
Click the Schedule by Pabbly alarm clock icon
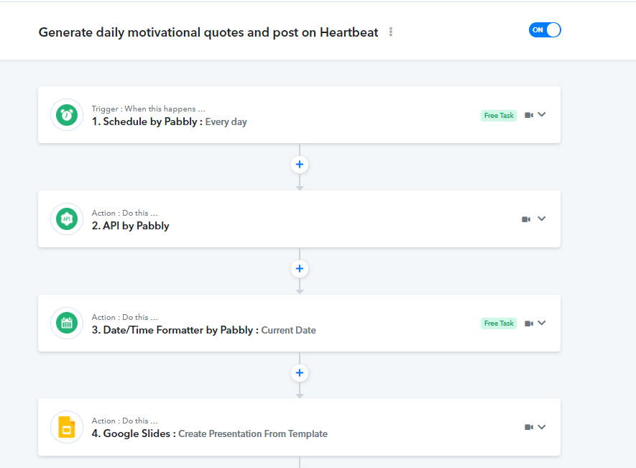[x=67, y=115]
